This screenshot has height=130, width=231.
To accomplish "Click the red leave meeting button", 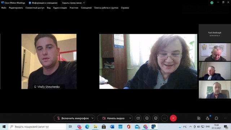I will tap(173, 118).
